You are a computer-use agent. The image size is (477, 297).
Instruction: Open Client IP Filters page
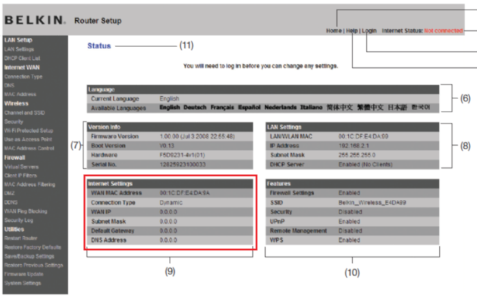tap(20, 175)
